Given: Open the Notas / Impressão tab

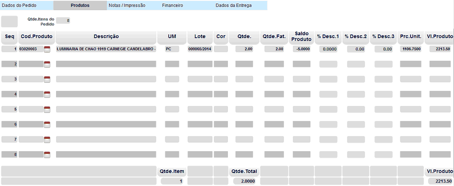Looking at the screenshot, I should pos(133,6).
